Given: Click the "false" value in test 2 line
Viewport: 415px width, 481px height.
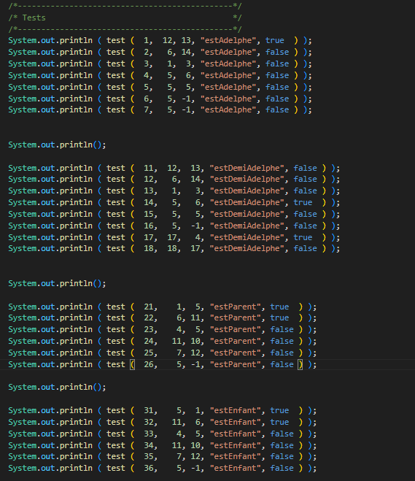Looking at the screenshot, I should [277, 52].
